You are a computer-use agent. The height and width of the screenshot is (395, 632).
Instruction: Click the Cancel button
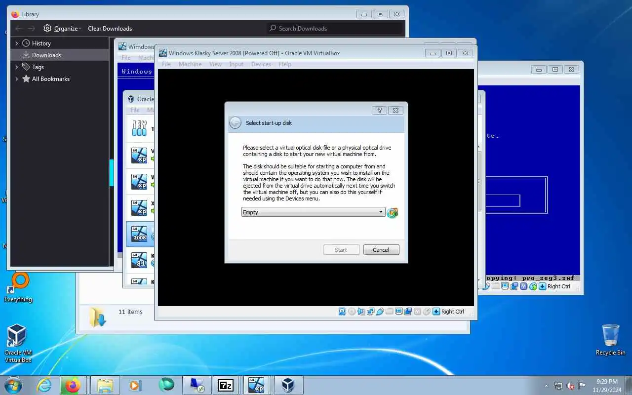tap(381, 250)
